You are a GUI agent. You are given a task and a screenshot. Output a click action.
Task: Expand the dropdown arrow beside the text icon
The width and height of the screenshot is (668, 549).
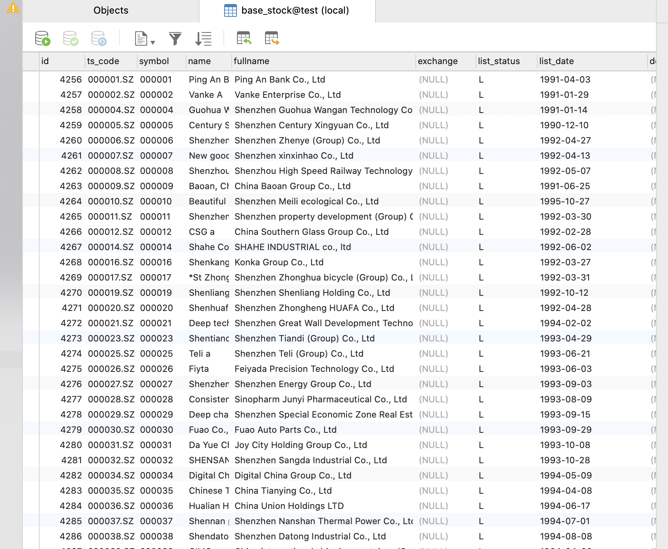pos(153,42)
